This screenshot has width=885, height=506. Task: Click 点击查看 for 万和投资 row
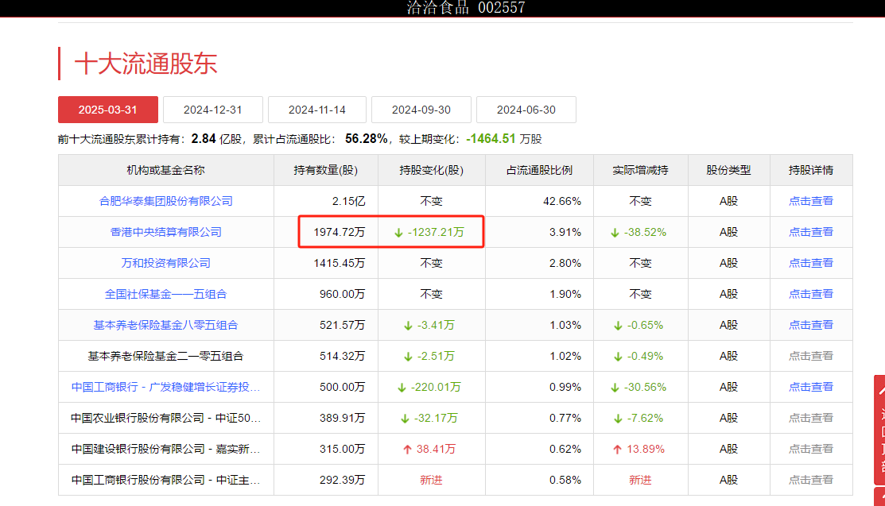point(811,263)
